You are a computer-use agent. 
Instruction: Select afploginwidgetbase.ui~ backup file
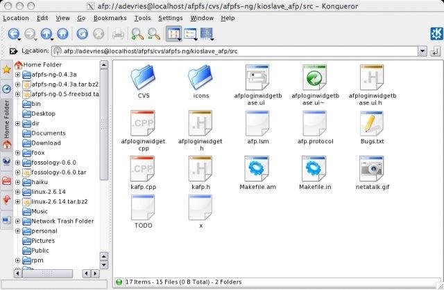[315, 85]
